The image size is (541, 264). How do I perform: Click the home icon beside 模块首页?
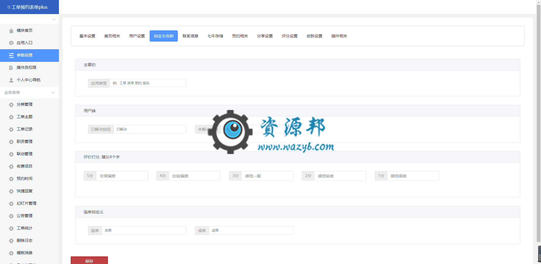(11, 31)
